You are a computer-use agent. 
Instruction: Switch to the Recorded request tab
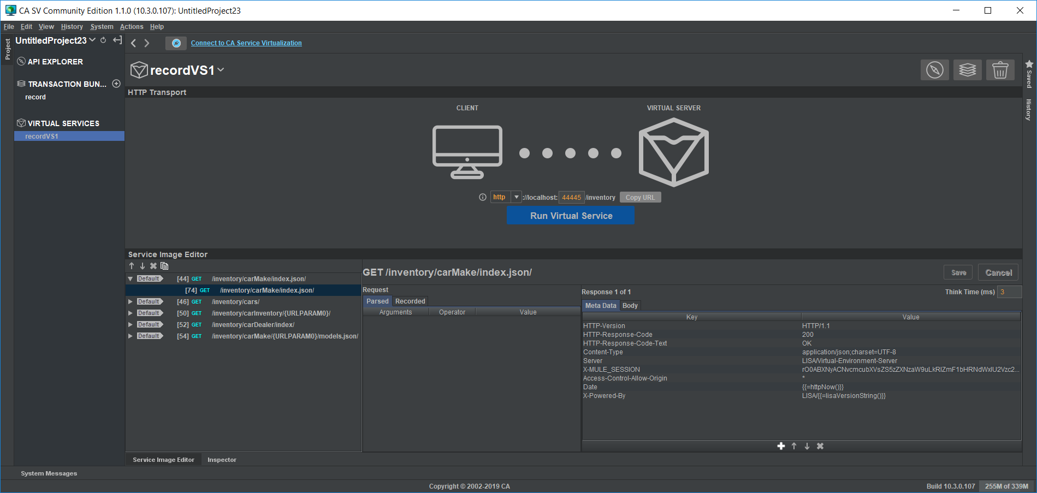point(410,301)
